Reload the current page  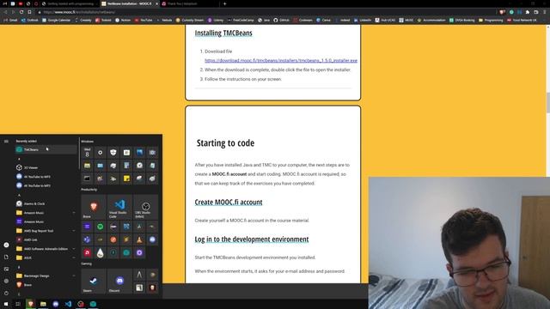21,12
